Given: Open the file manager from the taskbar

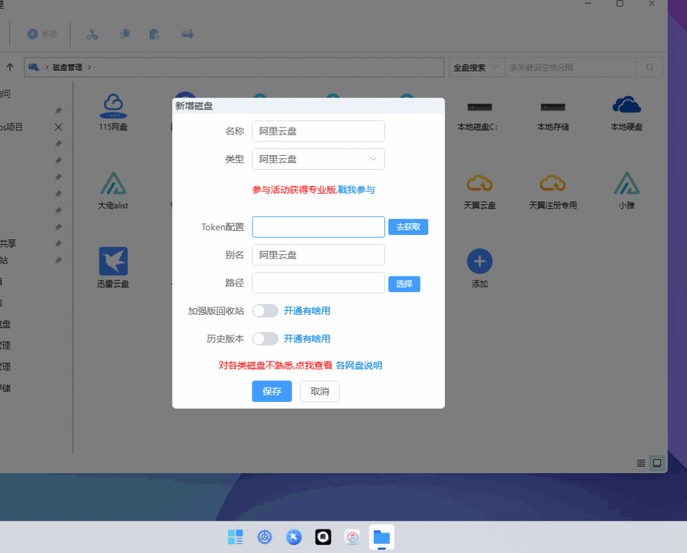Looking at the screenshot, I should (381, 537).
